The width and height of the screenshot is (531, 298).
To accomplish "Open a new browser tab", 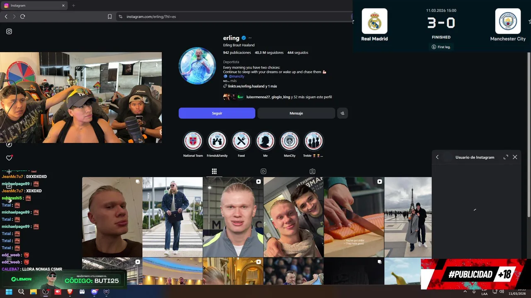I will [x=73, y=5].
